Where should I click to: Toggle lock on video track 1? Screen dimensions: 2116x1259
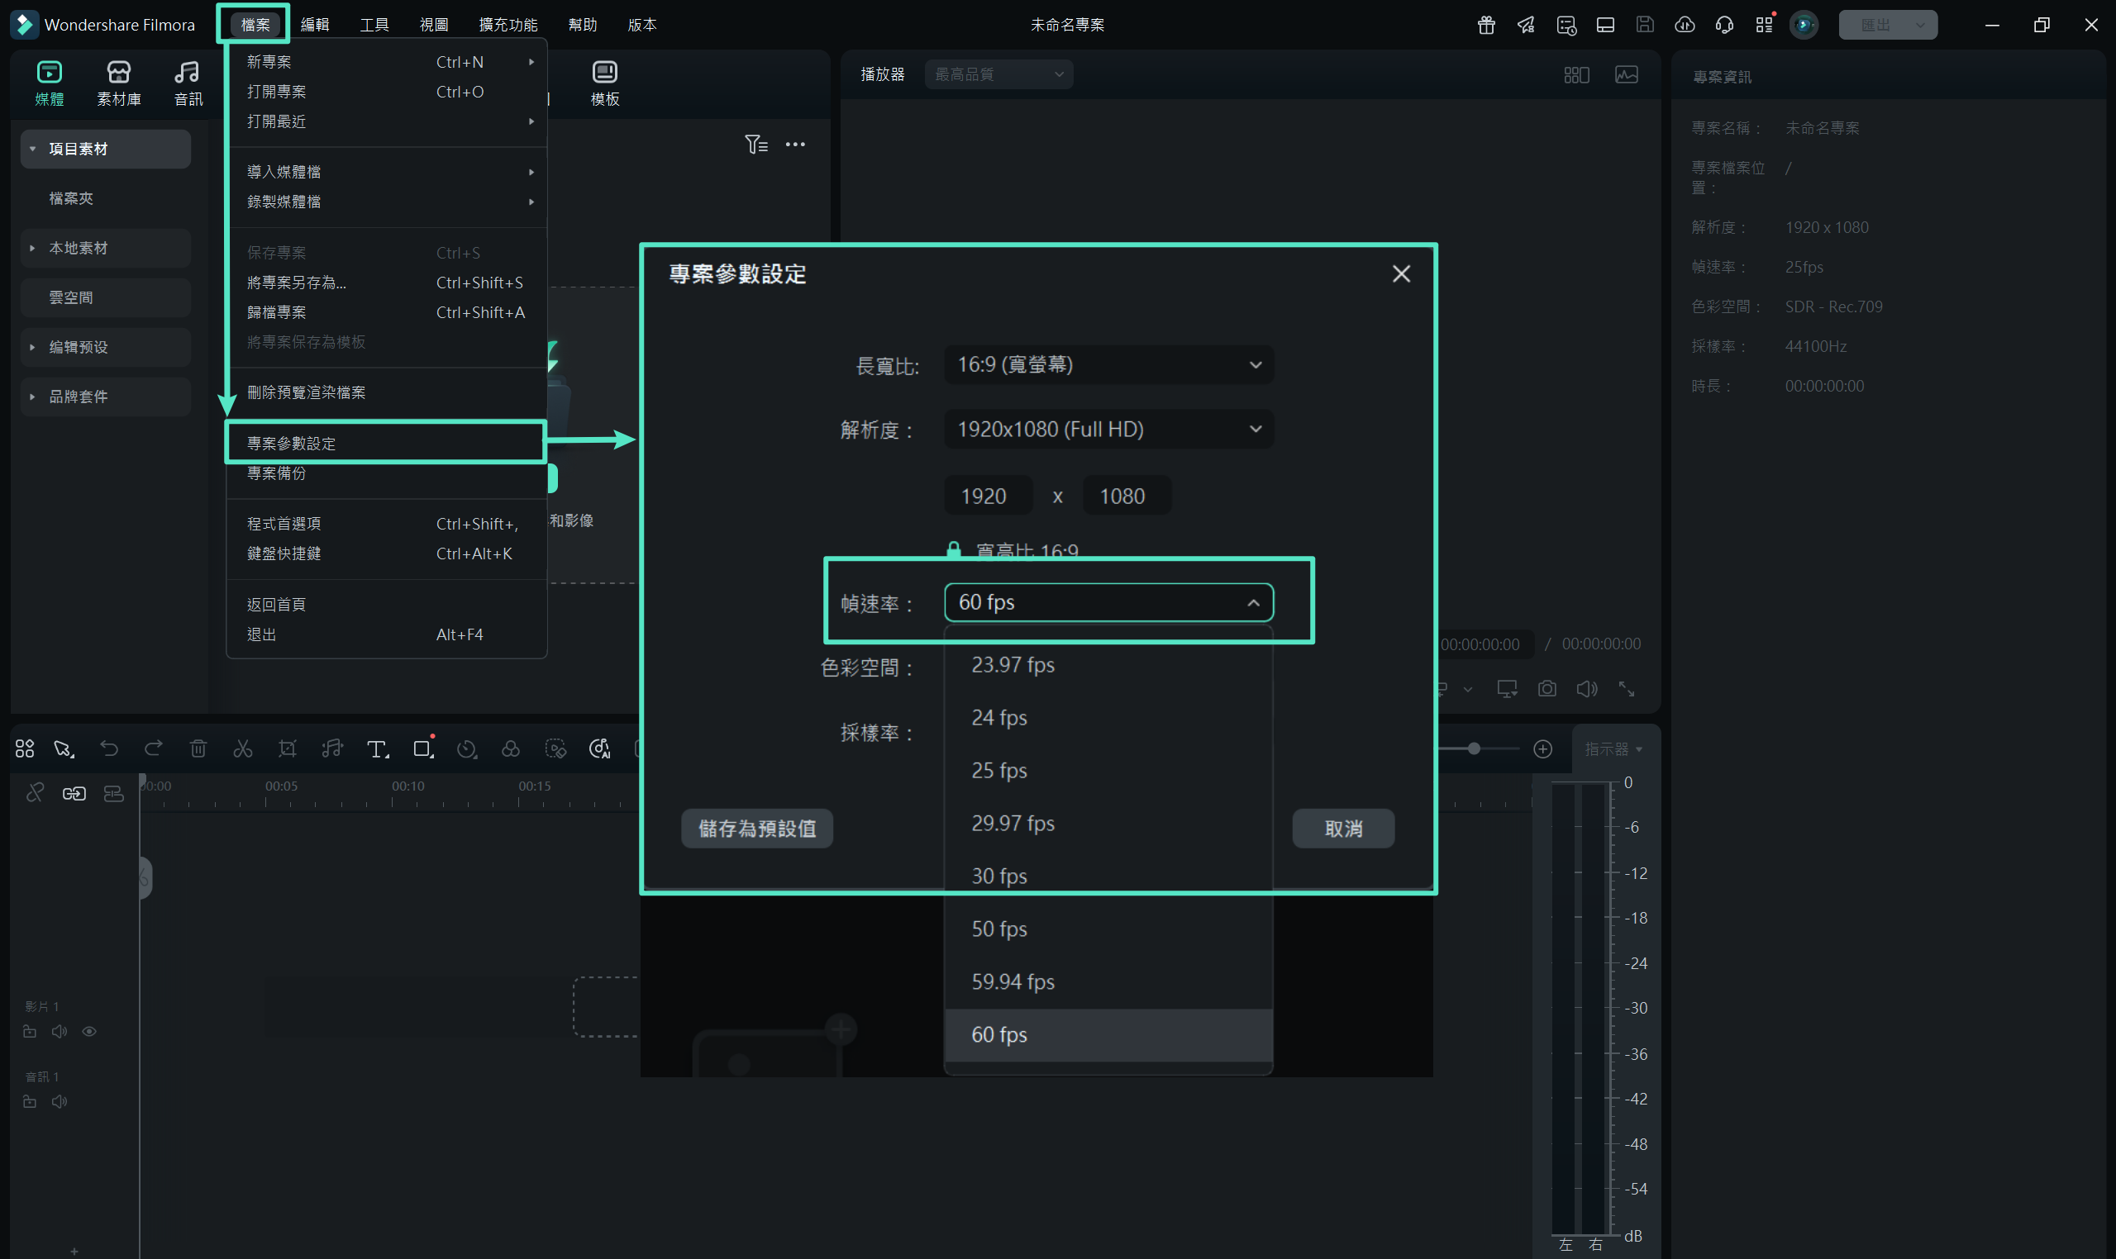pyautogui.click(x=30, y=1032)
